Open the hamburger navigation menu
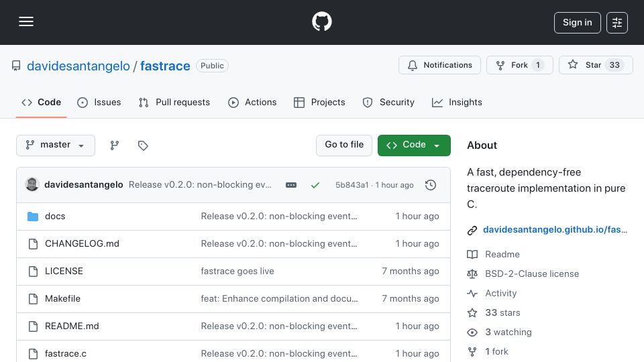Screen dimensions: 644x362 click(26, 21)
